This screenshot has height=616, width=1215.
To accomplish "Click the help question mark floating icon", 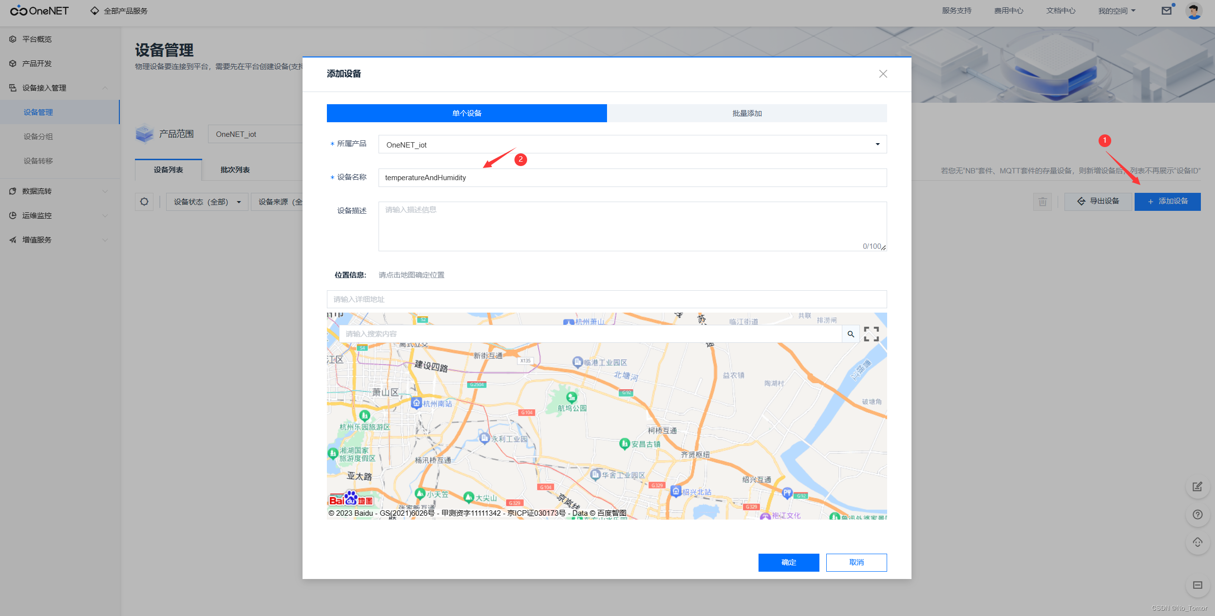I will (1197, 515).
